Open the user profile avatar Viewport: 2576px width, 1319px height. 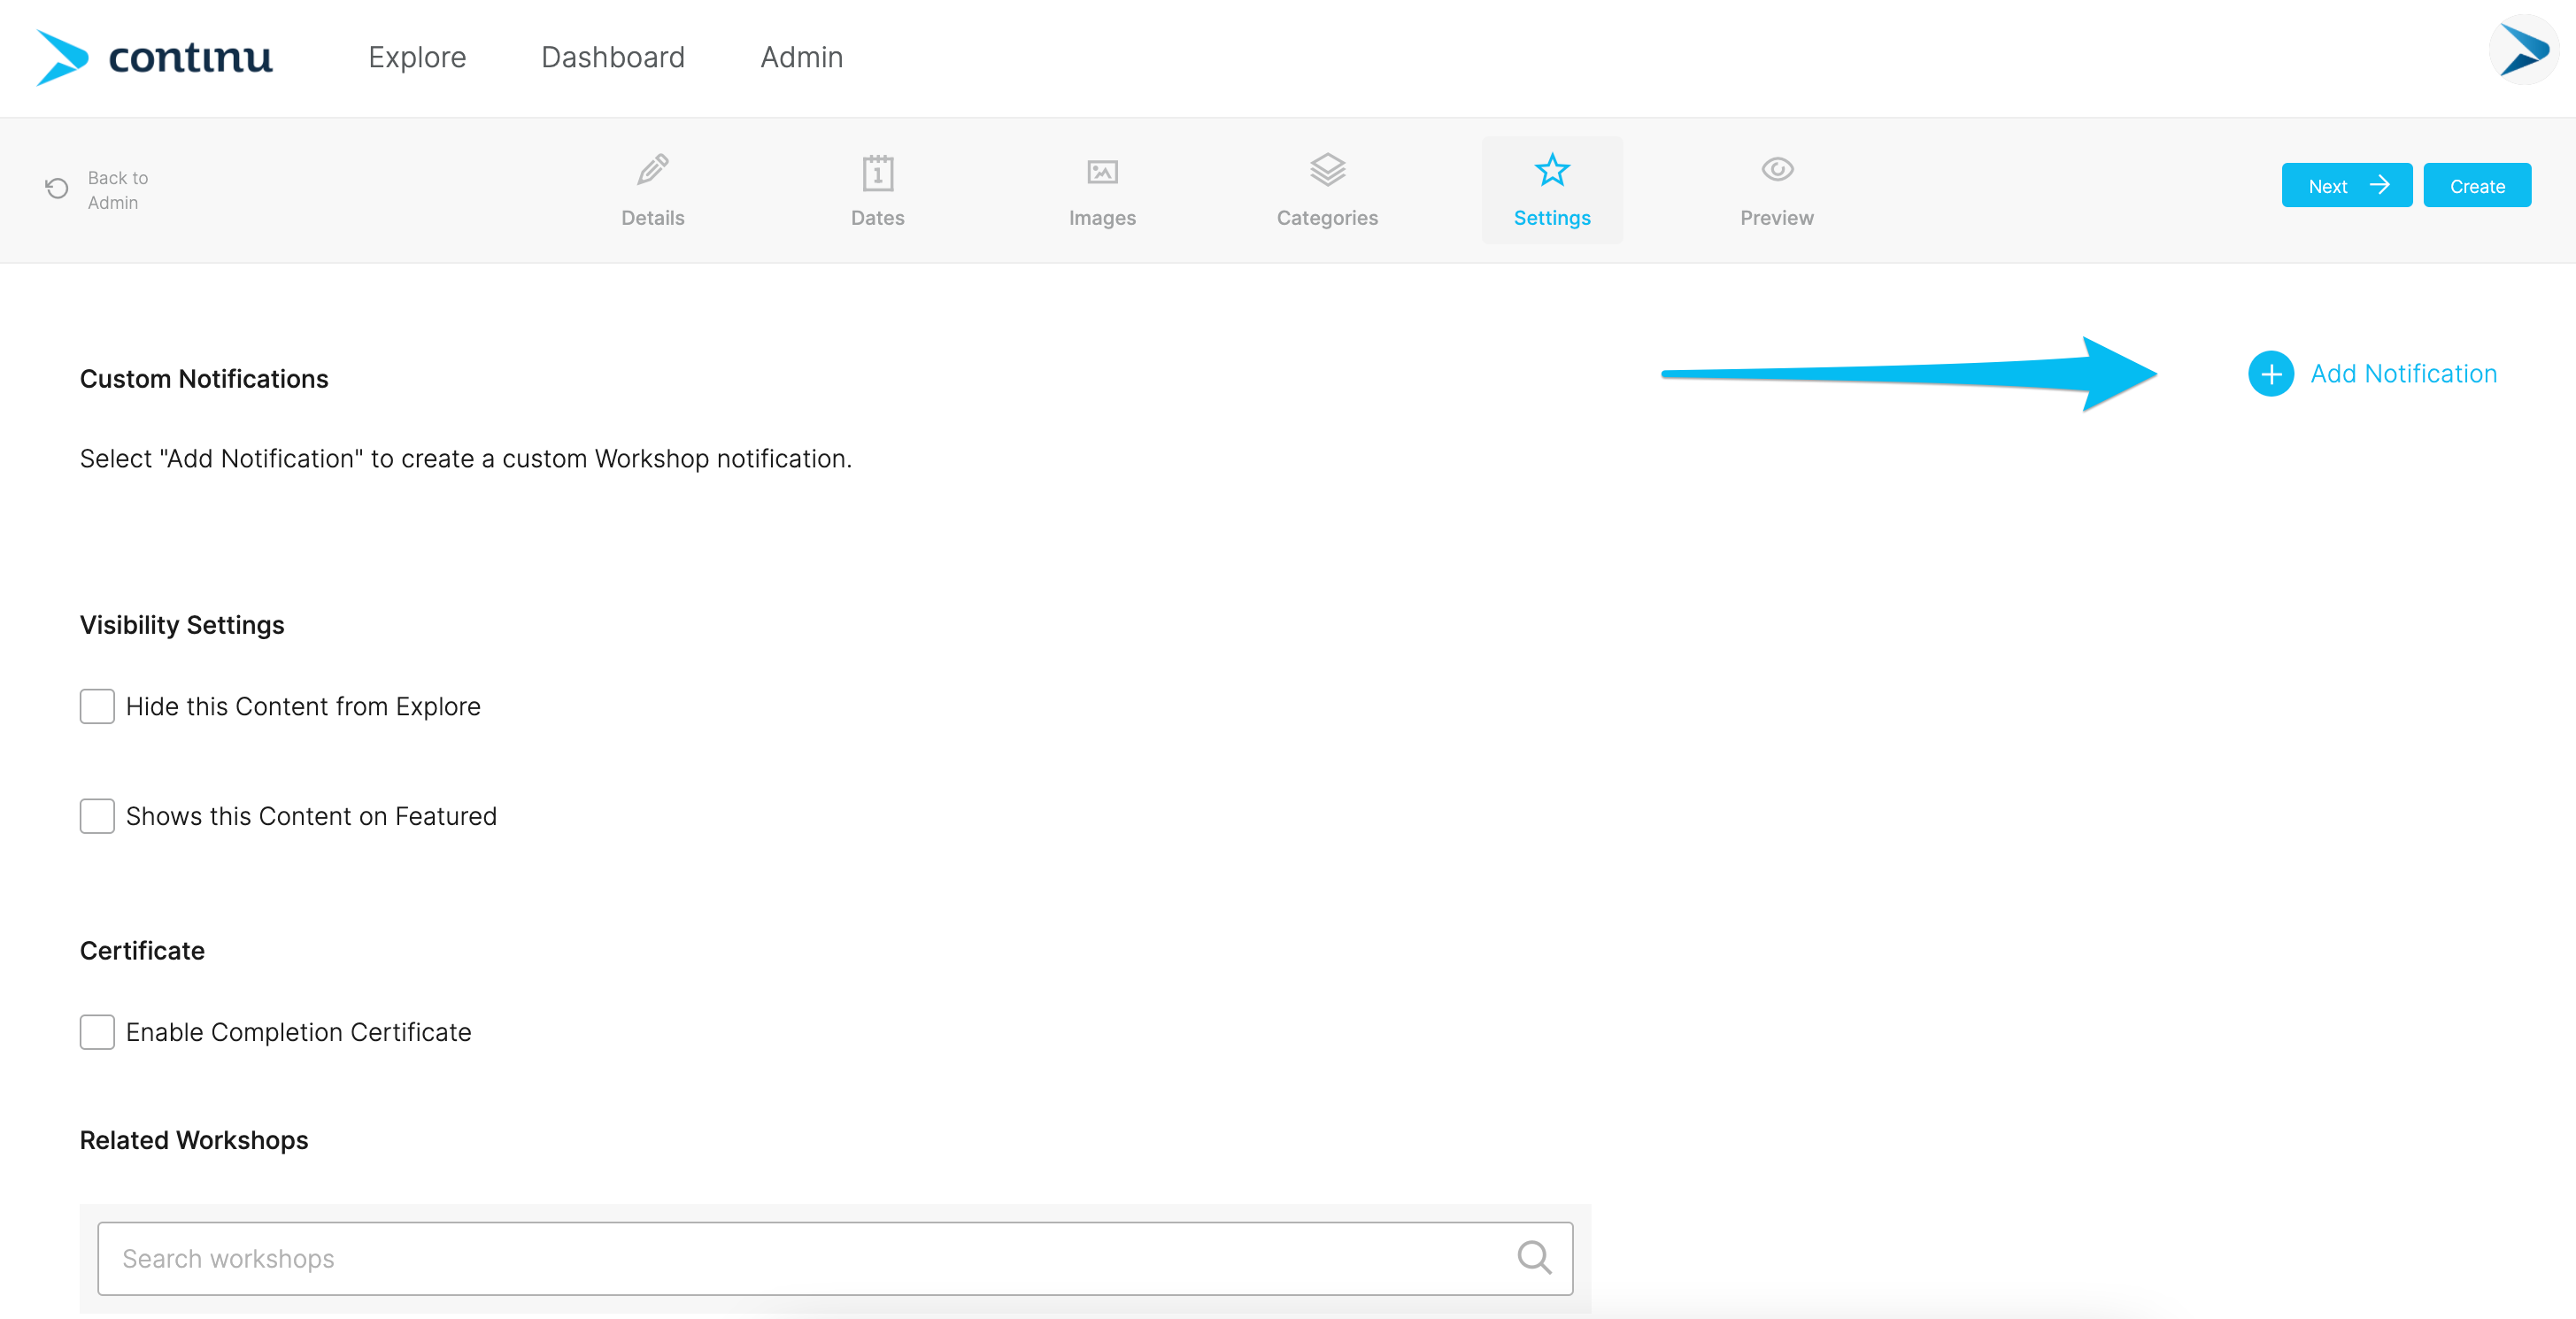[2523, 50]
